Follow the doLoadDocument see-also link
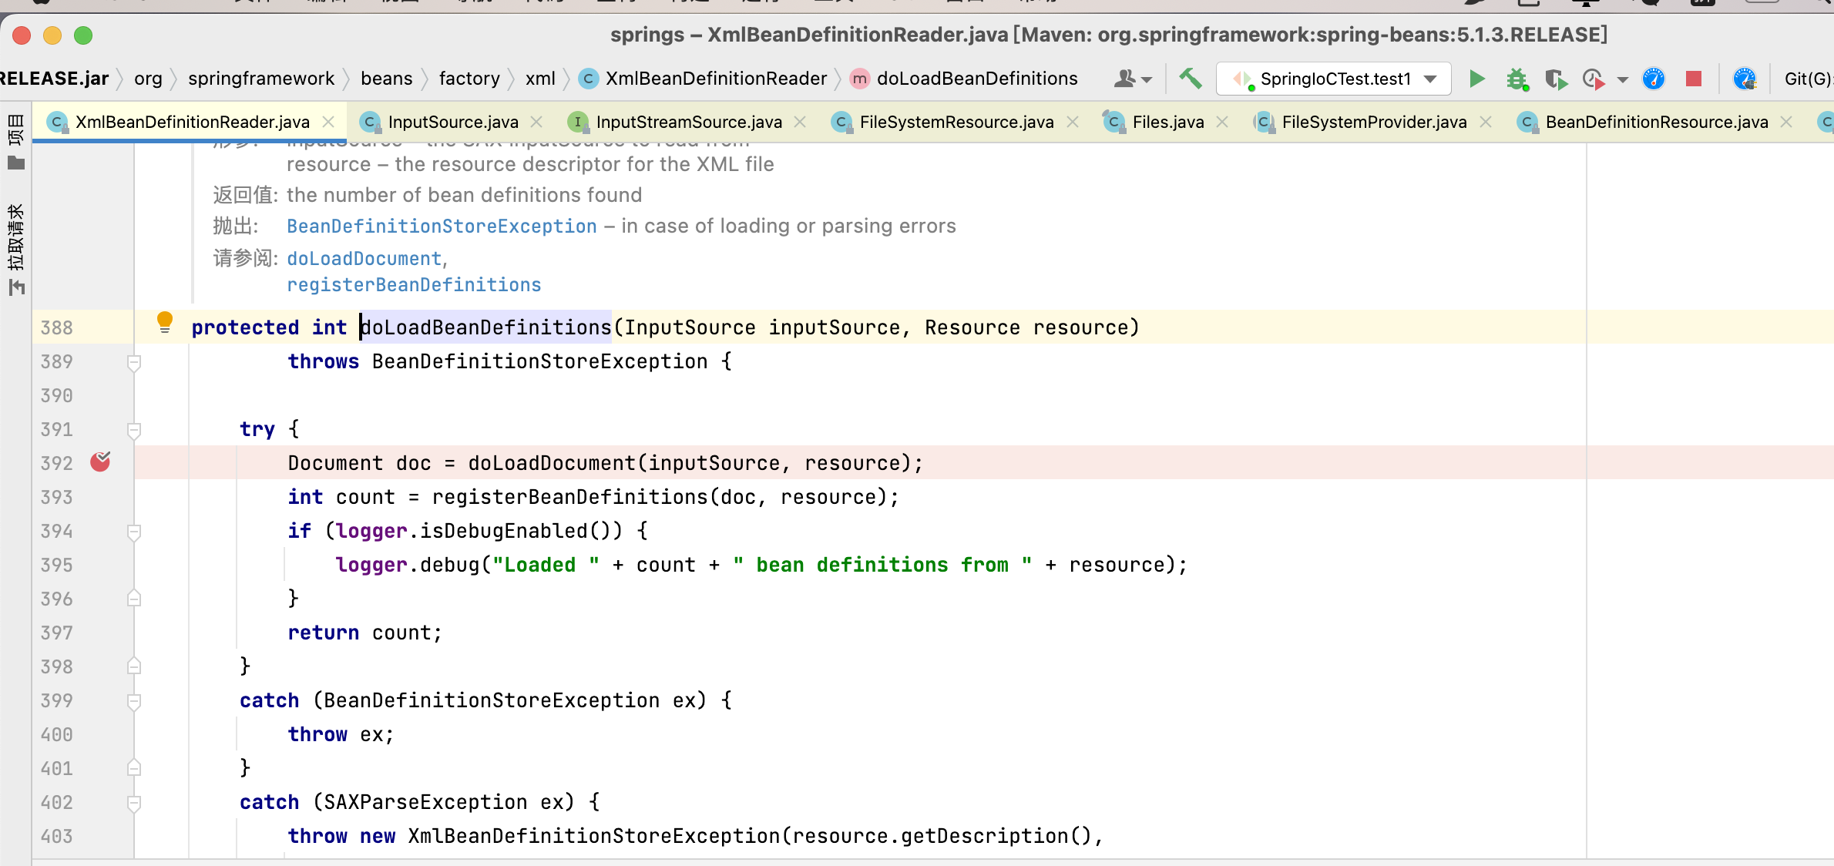Viewport: 1834px width, 866px height. (364, 258)
